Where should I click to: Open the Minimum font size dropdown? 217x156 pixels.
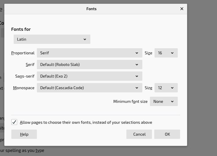point(164,101)
